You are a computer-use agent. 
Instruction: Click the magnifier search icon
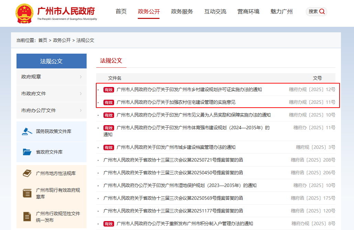(x=322, y=12)
